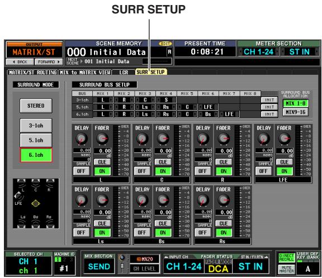Click INIT button for the 3-1ch row
322x278 pixels.
point(269,100)
